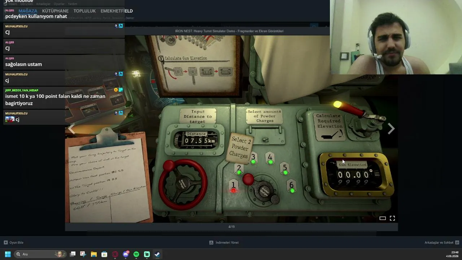Image resolution: width=462 pixels, height=260 pixels.
Task: Open File Explorer from the taskbar
Action: tap(93, 254)
